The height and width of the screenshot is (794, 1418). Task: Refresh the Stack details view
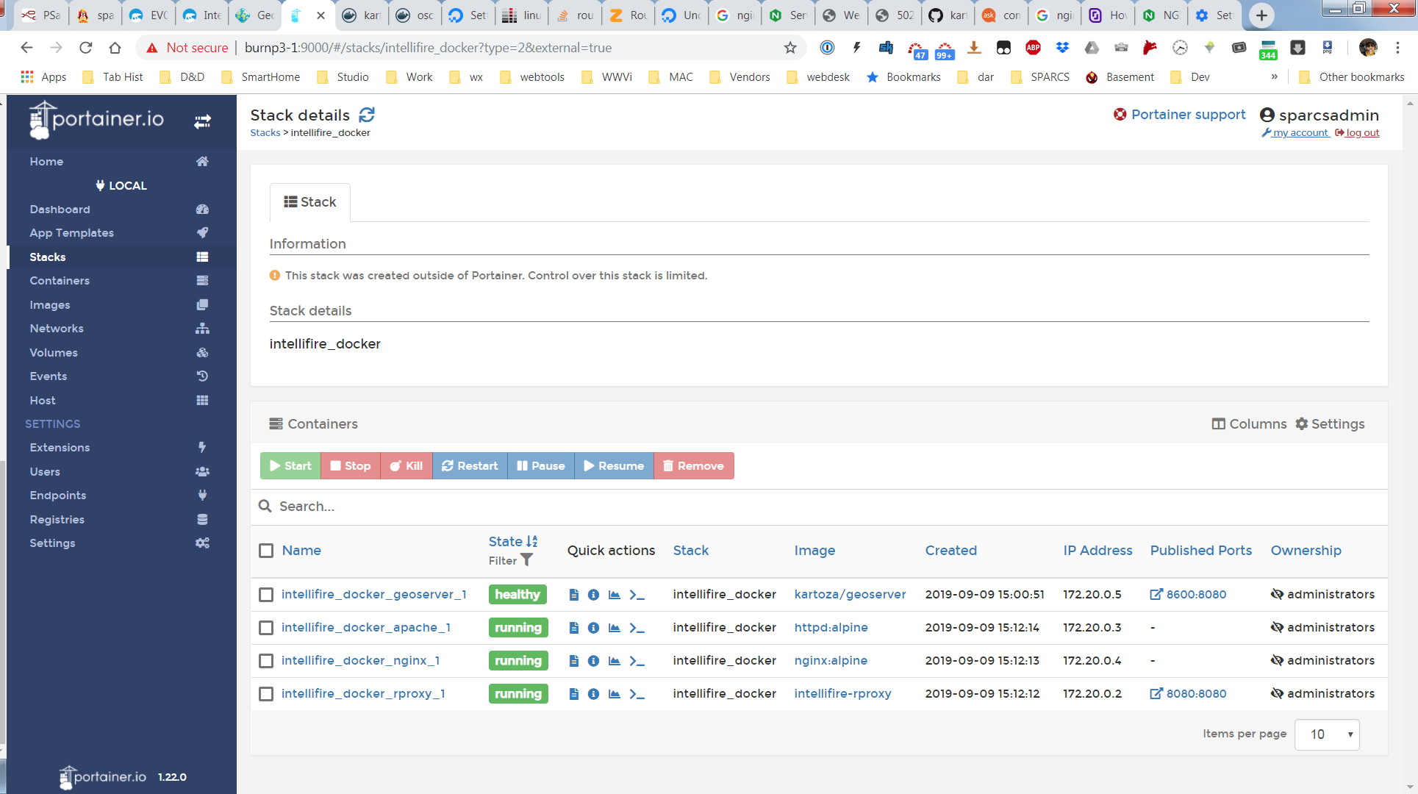tap(367, 115)
